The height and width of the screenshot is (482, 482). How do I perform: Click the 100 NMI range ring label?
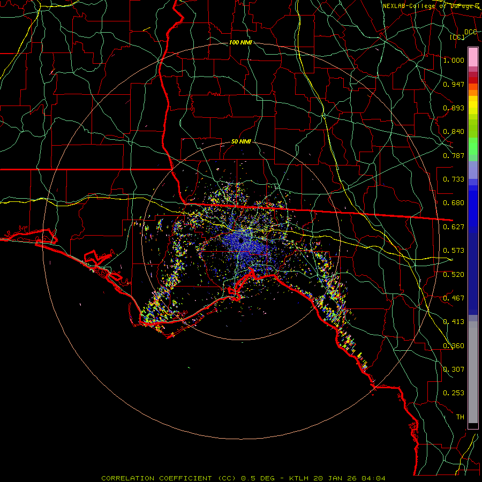[x=240, y=42]
